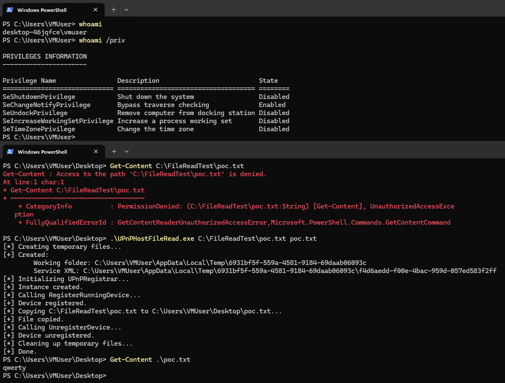Click 'Device registered.' line
Screen dimensions: 505x383
pyautogui.click(x=45, y=303)
